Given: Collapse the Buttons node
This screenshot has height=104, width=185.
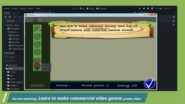Looking at the screenshot, I should pos(6,32).
